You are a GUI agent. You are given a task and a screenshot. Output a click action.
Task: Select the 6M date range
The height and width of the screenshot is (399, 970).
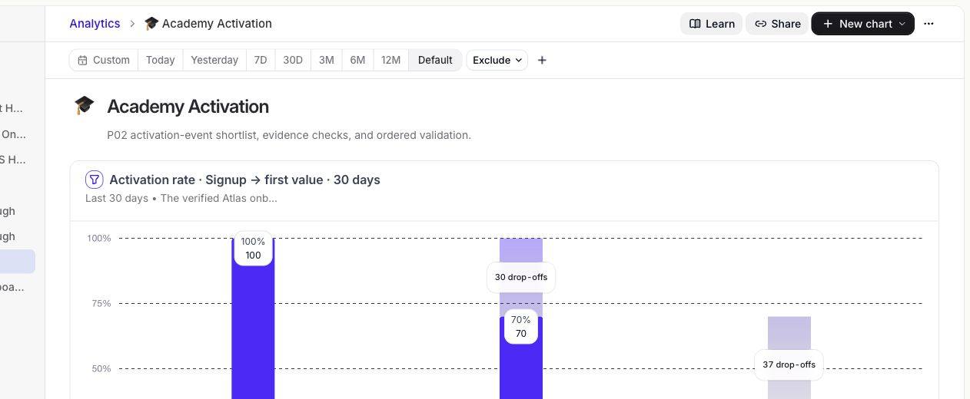click(357, 60)
